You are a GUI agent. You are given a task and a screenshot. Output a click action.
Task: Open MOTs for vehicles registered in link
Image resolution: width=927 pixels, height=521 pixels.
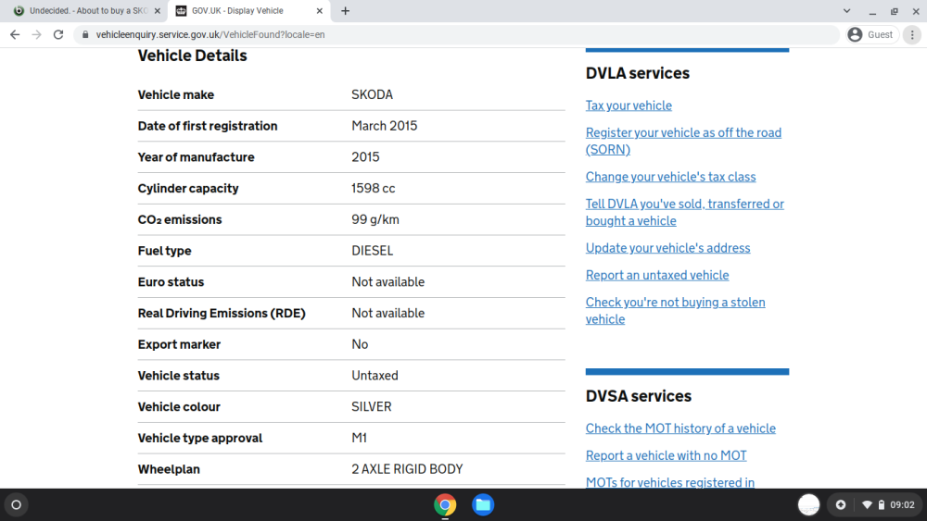(x=670, y=482)
